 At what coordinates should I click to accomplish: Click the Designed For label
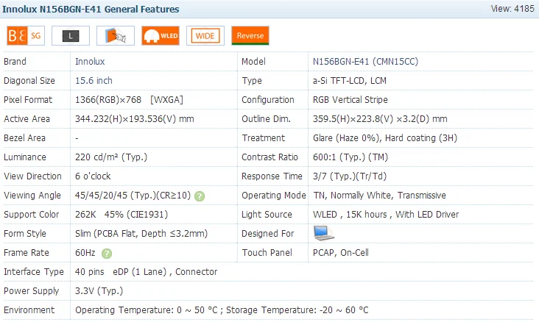pyautogui.click(x=268, y=234)
